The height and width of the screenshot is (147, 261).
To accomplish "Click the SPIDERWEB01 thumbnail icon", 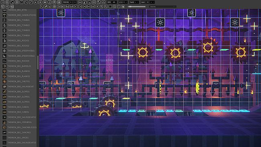I will pyautogui.click(x=4, y=51).
